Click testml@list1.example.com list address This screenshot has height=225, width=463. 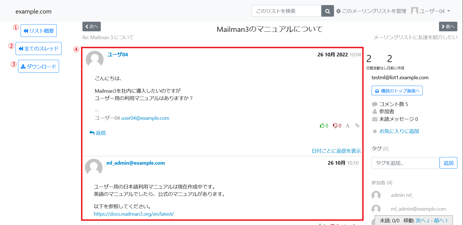[400, 78]
